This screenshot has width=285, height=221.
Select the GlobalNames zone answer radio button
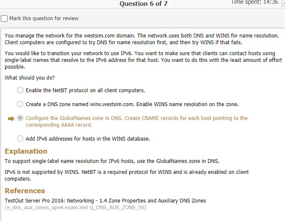20,118
